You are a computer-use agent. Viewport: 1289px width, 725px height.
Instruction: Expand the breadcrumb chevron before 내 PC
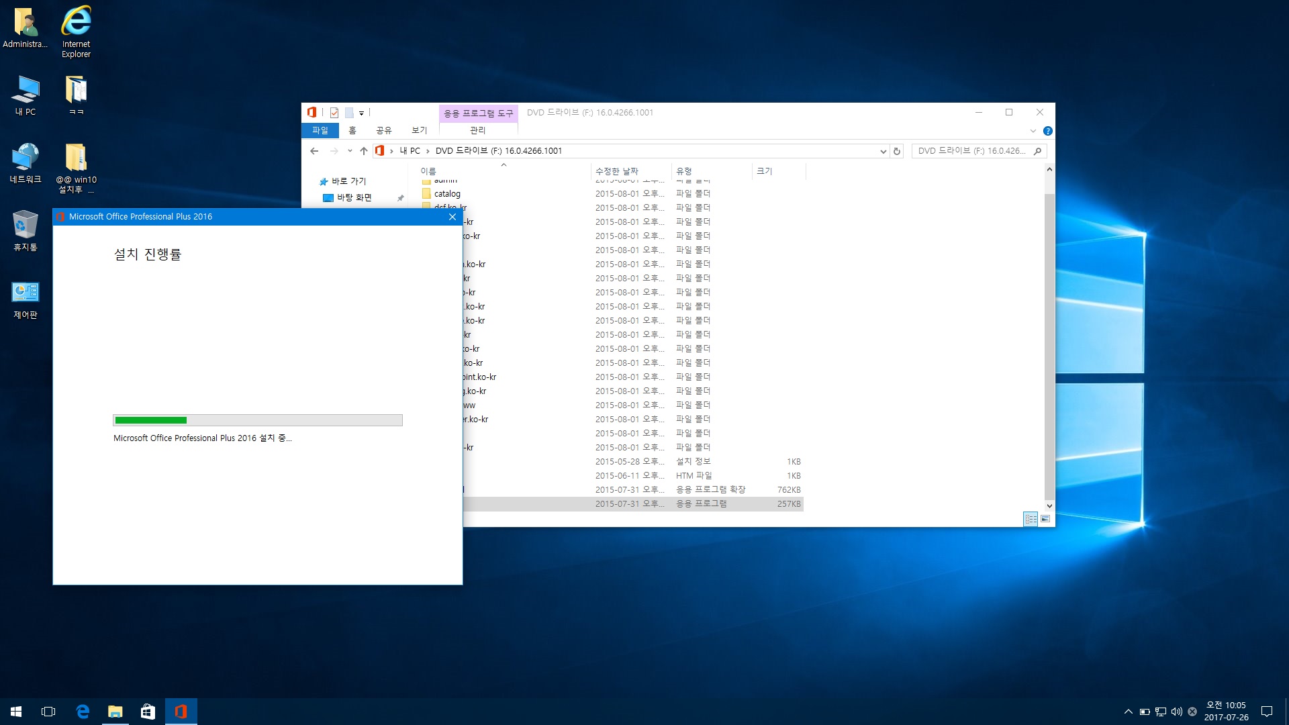391,152
